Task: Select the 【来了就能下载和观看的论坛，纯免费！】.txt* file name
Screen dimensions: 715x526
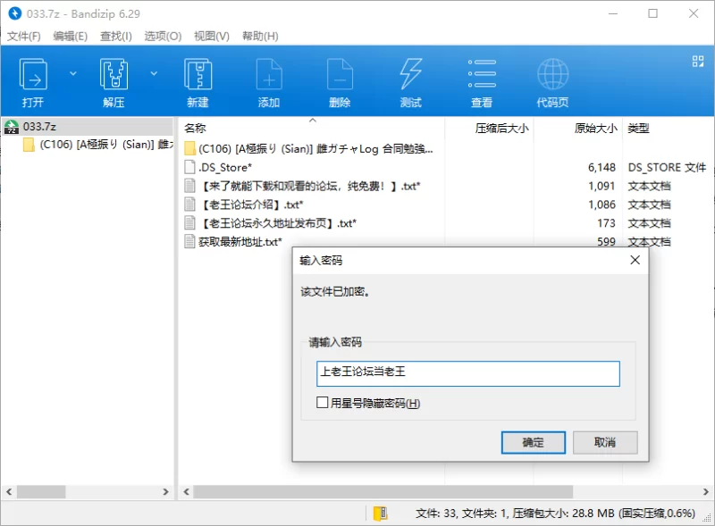Action: coord(309,186)
